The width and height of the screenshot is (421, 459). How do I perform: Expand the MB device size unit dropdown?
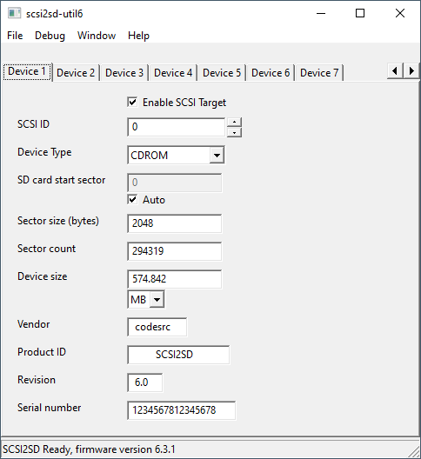[x=146, y=299]
